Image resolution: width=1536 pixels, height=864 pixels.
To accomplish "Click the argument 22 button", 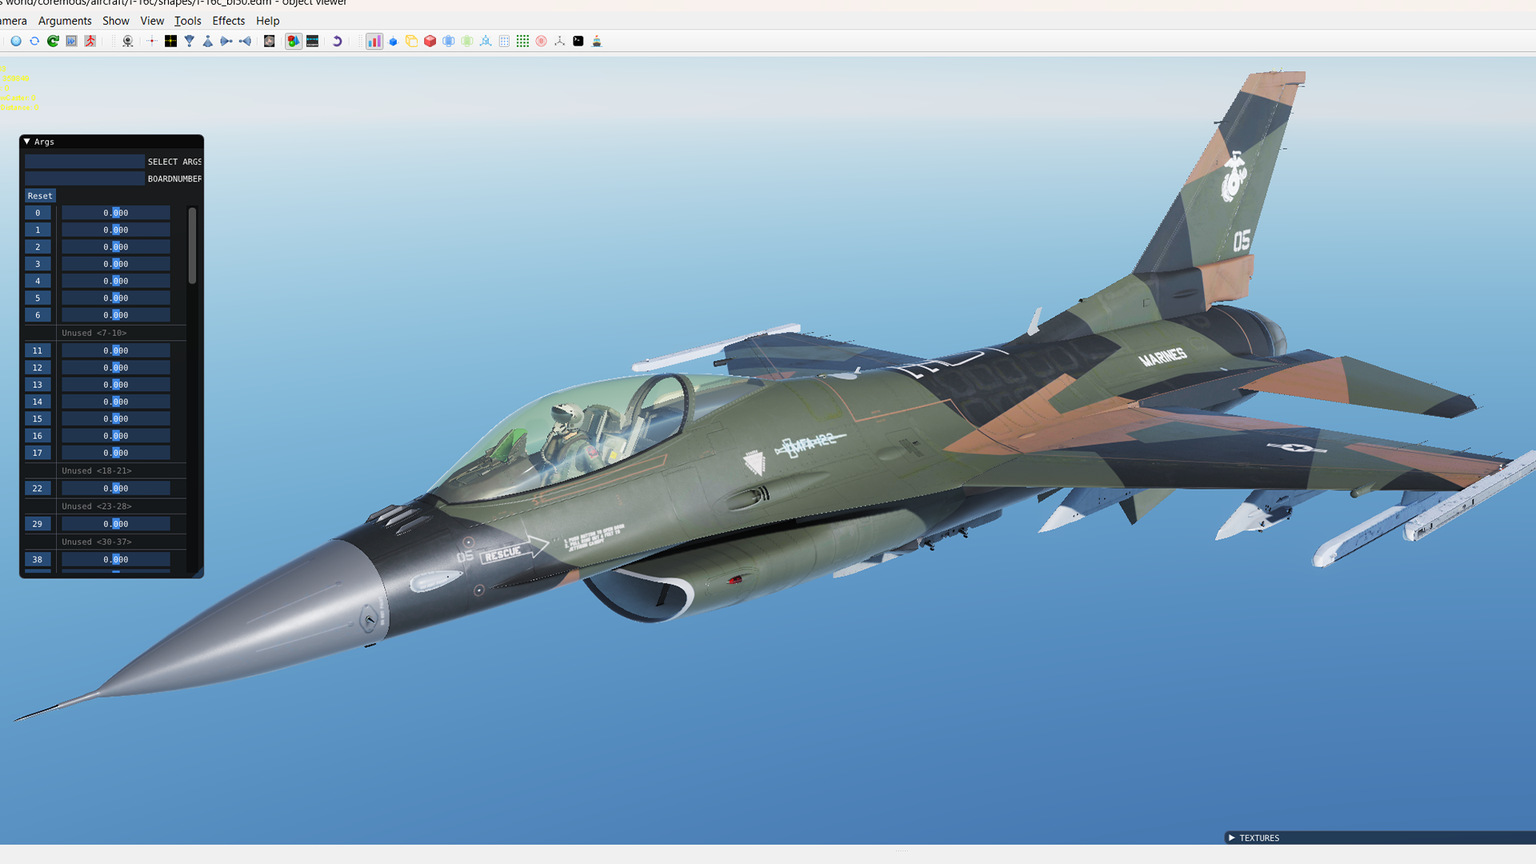I will coord(38,488).
